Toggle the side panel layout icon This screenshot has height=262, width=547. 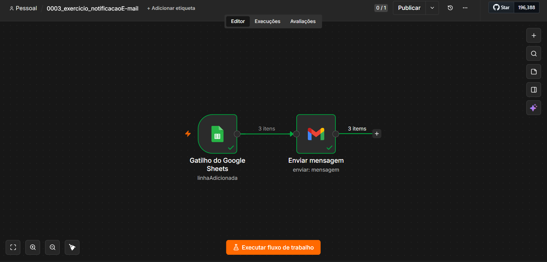coord(534,90)
